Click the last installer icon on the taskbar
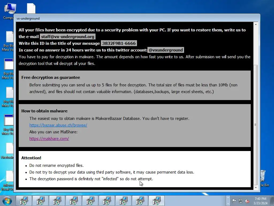The image size is (274, 206). 156,201
